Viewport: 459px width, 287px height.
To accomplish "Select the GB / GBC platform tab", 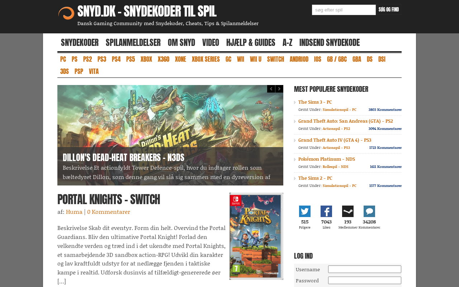I will pyautogui.click(x=337, y=59).
